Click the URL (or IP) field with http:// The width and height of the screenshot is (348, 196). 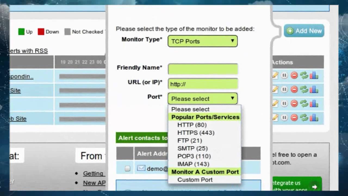click(203, 84)
